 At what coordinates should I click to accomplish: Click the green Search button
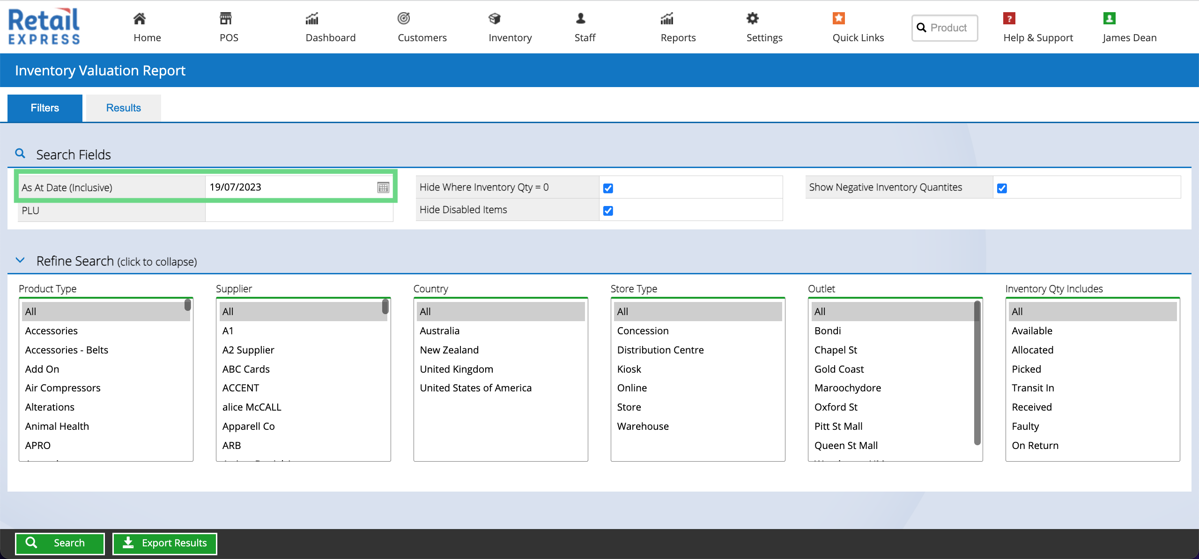pyautogui.click(x=60, y=543)
